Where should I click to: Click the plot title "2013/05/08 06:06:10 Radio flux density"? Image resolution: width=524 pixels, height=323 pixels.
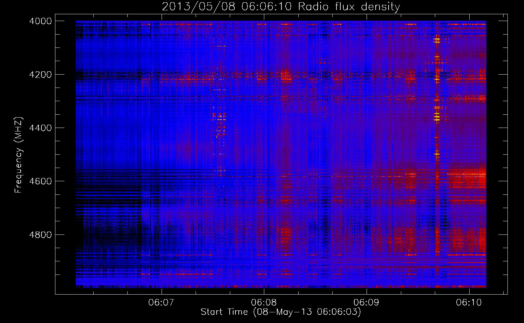pos(281,6)
